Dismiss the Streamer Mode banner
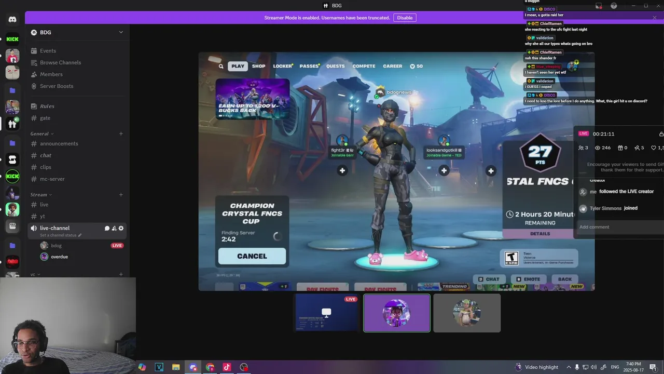Viewport: 664px width, 374px height. [x=655, y=18]
